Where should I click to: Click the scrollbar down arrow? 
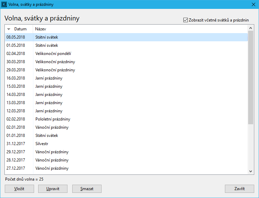coord(251,171)
